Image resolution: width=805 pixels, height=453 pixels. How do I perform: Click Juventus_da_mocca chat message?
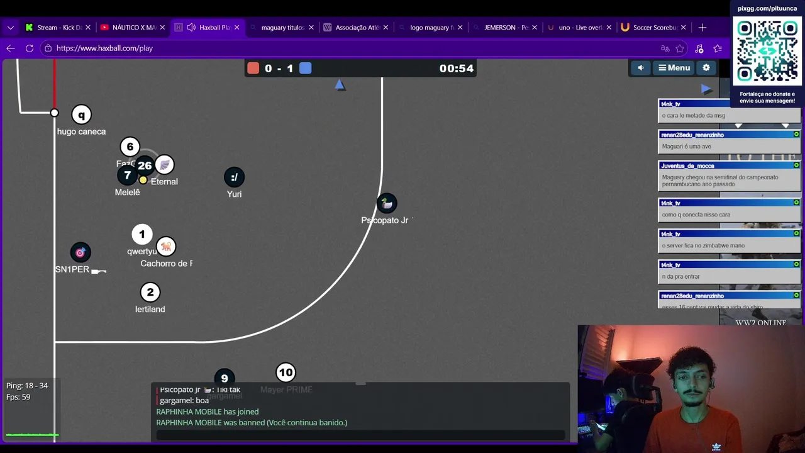pyautogui.click(x=730, y=176)
